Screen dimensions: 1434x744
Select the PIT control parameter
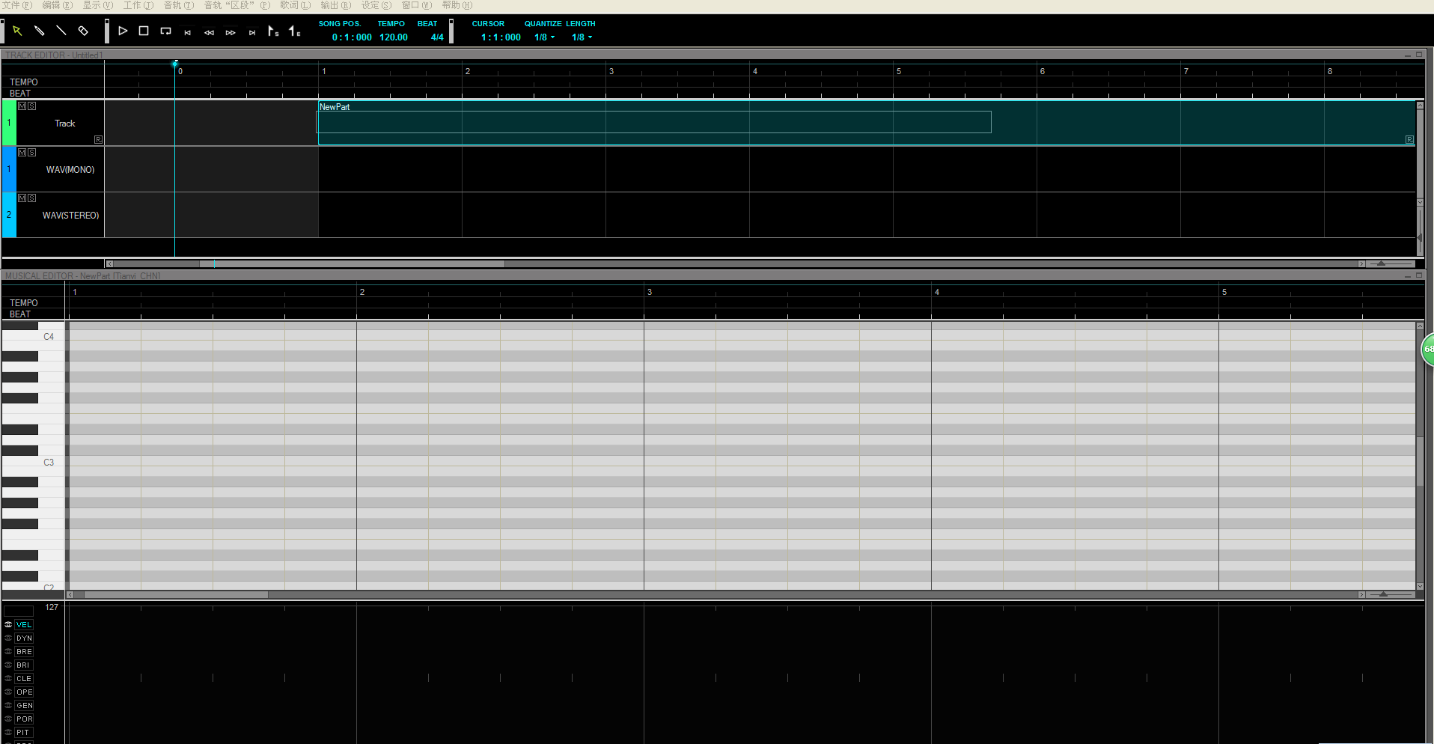(24, 733)
